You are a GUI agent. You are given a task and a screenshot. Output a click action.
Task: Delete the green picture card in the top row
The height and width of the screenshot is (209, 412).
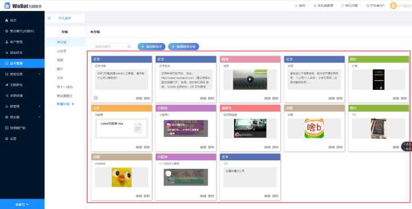(x=403, y=98)
